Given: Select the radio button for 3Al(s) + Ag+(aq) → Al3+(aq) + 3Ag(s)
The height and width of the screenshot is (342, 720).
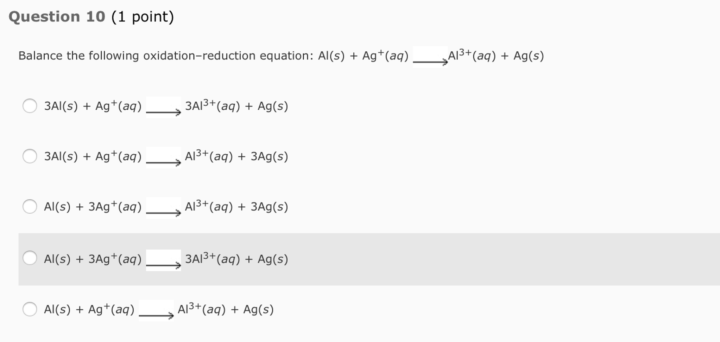Looking at the screenshot, I should point(30,156).
